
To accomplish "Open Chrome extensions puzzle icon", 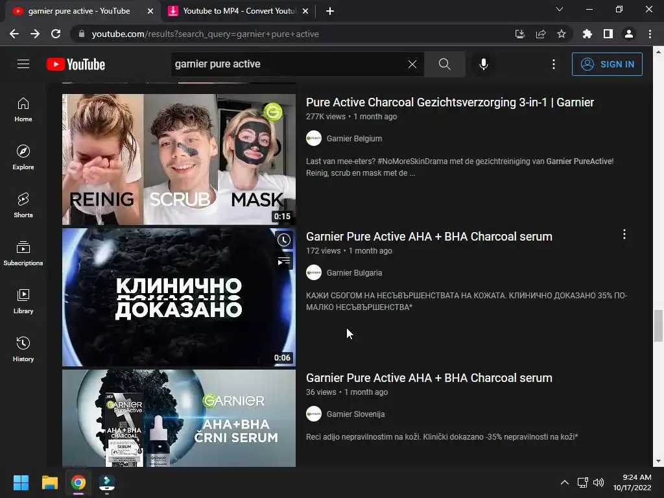I will 587,34.
